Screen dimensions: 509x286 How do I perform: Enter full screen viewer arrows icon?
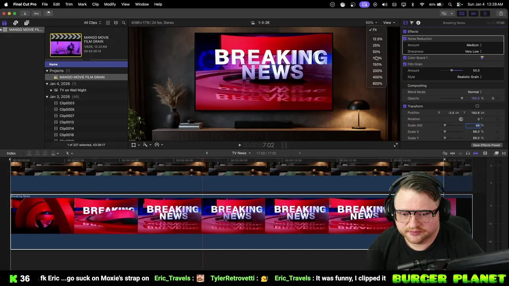396,145
